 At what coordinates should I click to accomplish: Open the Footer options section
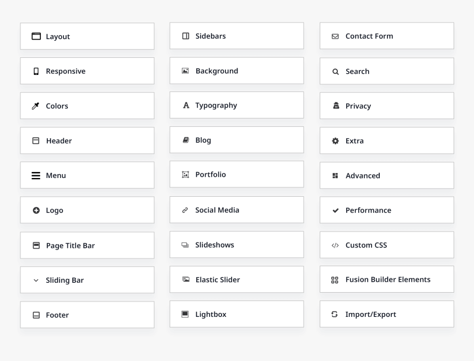coord(87,315)
